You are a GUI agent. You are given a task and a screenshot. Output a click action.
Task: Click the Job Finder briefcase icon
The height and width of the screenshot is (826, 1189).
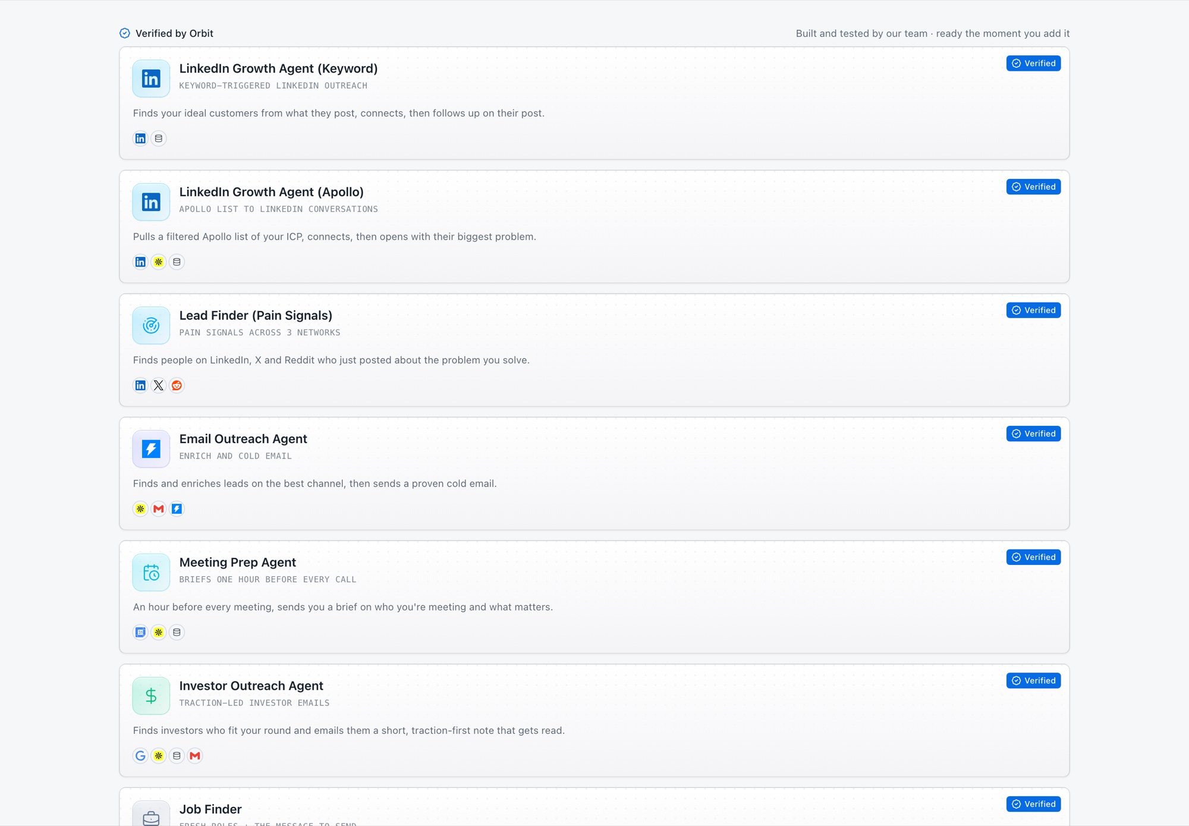coord(151,814)
